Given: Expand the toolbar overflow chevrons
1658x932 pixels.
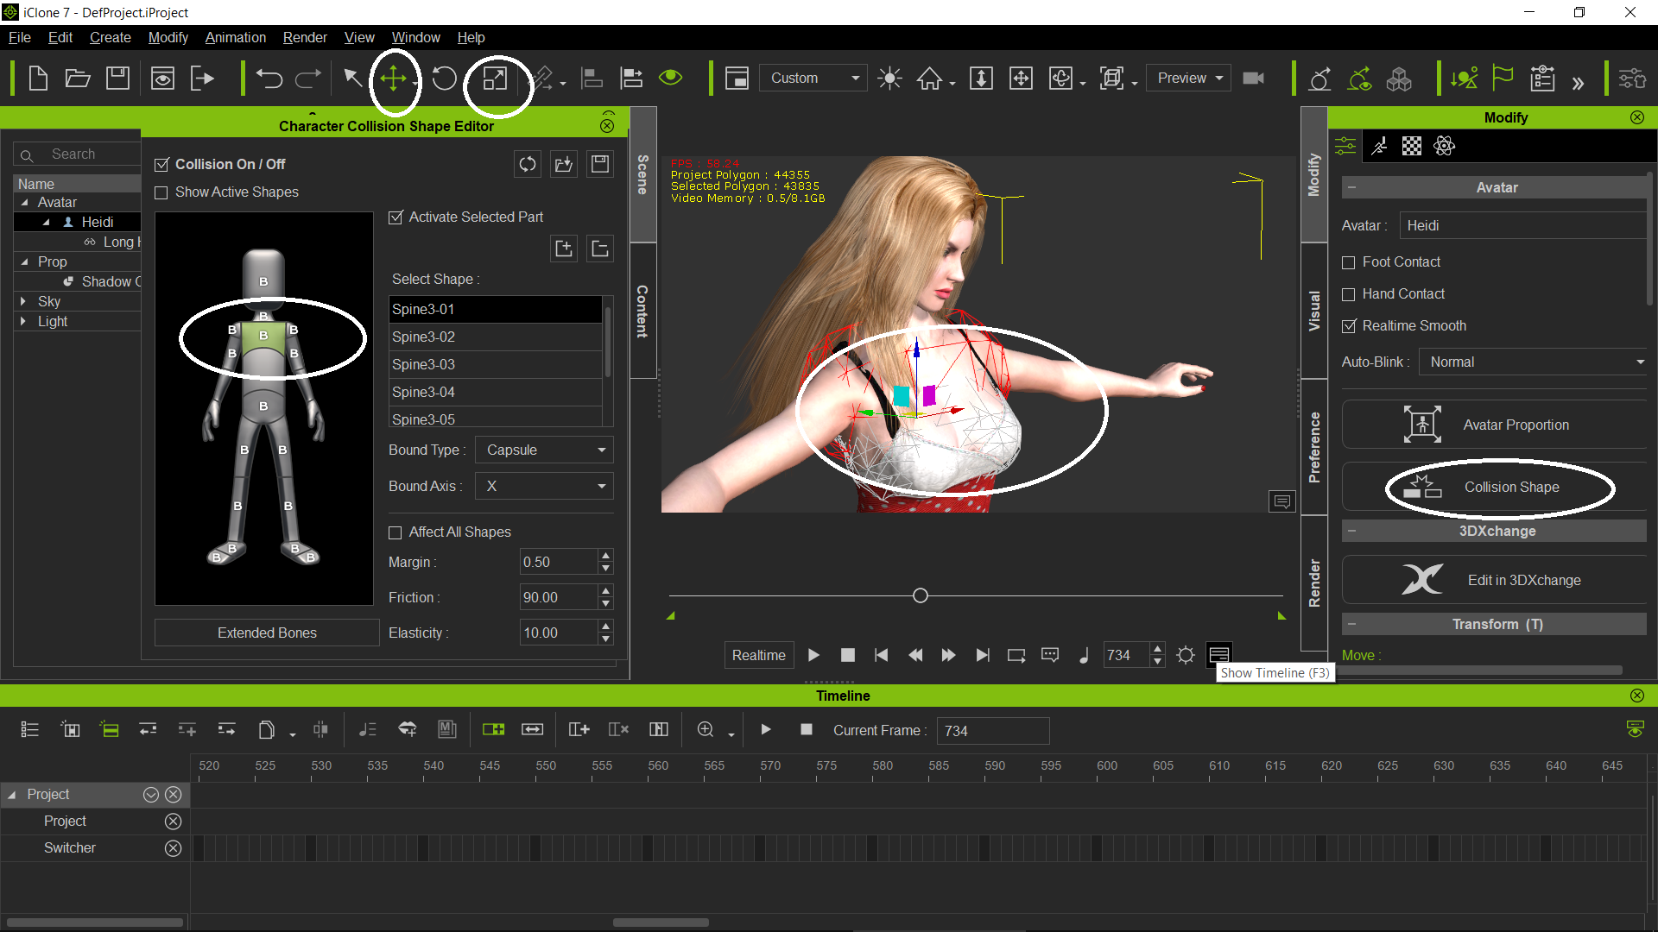Looking at the screenshot, I should 1578,83.
